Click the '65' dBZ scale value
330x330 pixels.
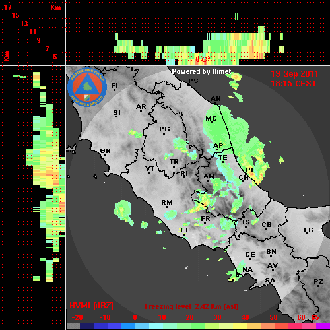tap(315, 317)
